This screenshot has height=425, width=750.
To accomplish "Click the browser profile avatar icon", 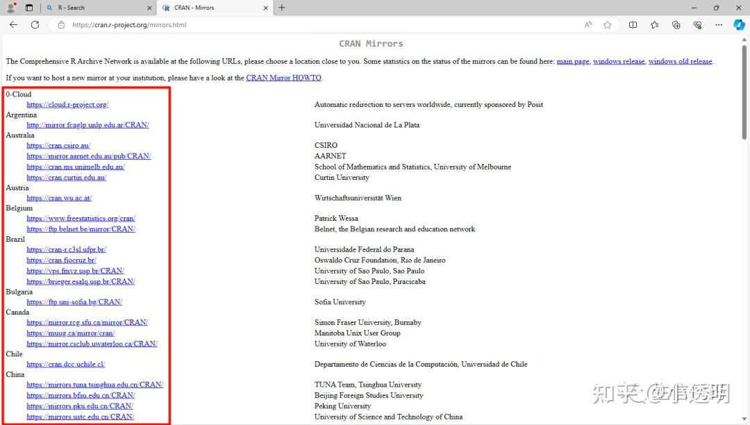I will point(11,8).
